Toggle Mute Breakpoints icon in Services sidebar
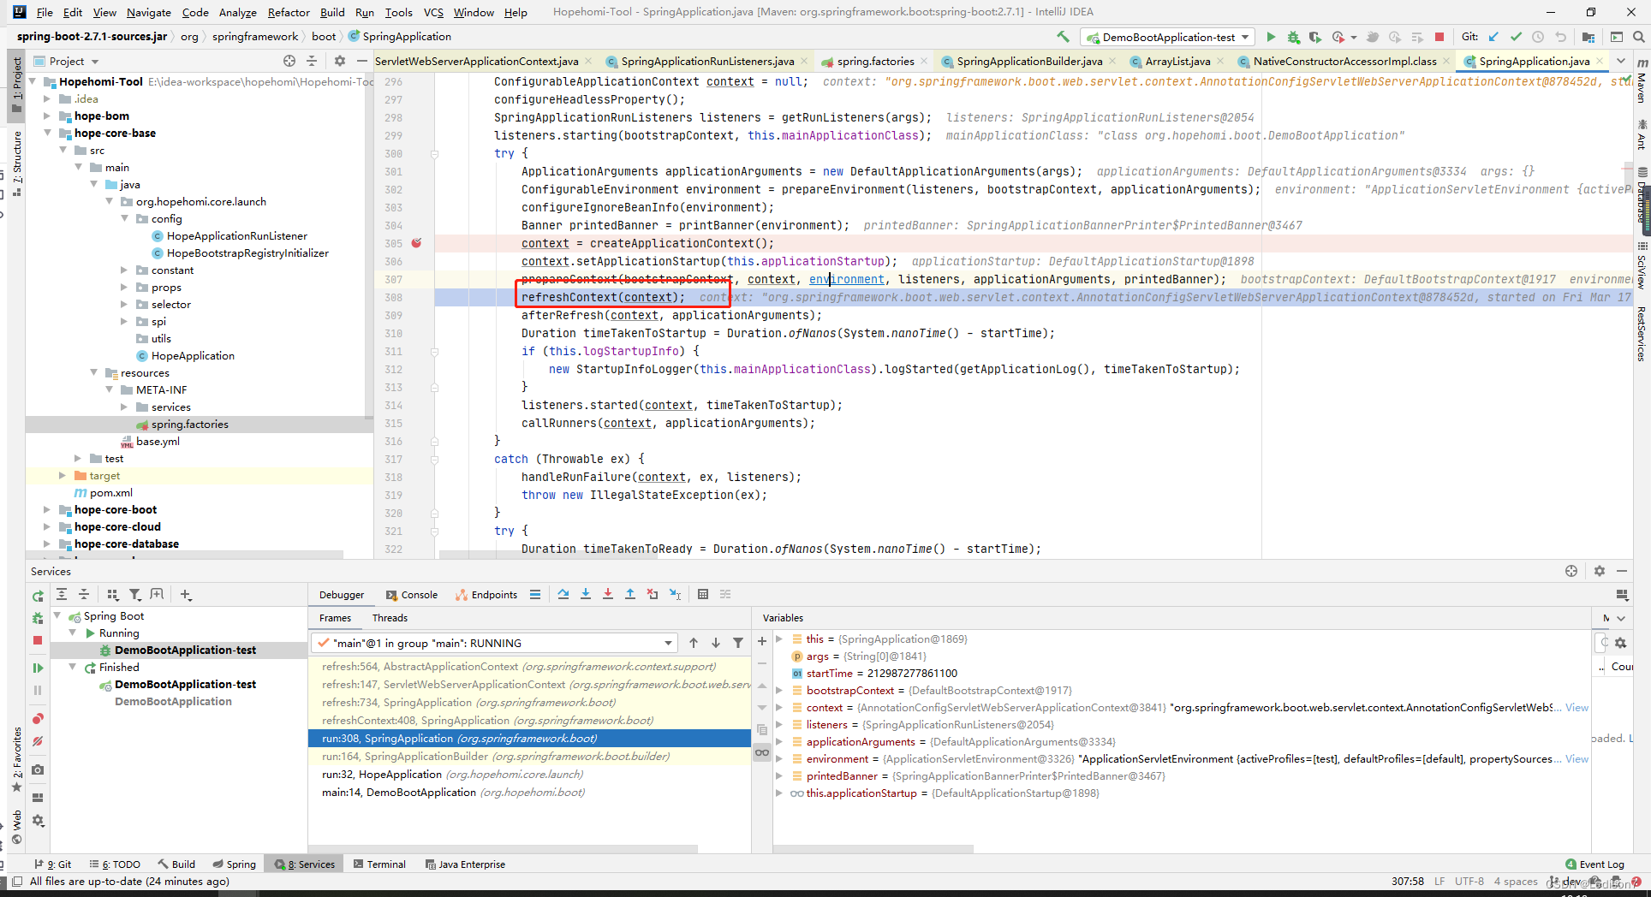The height and width of the screenshot is (897, 1651). [x=38, y=741]
